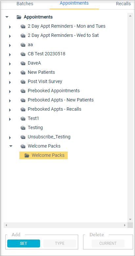Image resolution: width=135 pixels, height=256 pixels.
Task: Click the open folder icon beside root Appointments
Action: 19,17
